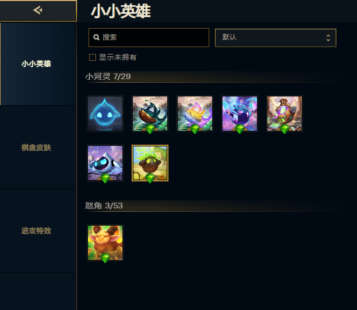Select the default blue River Sprite icon
This screenshot has width=357, height=310.
click(x=105, y=114)
